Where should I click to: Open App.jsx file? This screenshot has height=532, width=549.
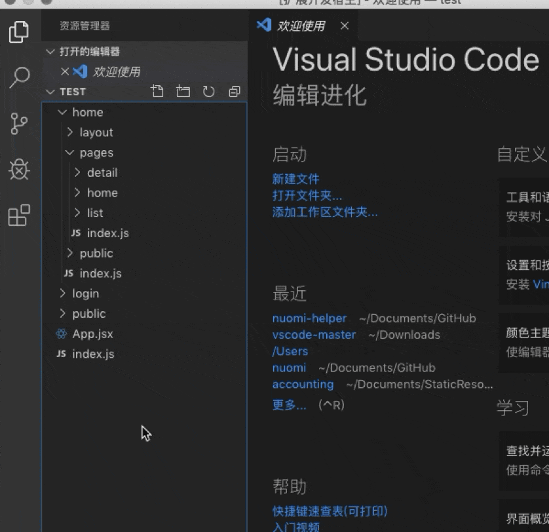pyautogui.click(x=144, y=333)
